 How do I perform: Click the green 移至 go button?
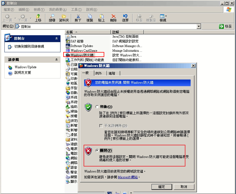225,26
